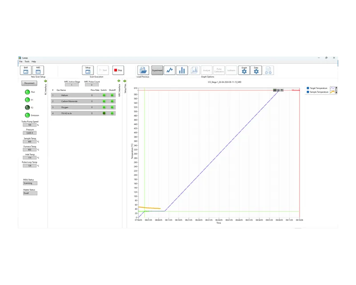The width and height of the screenshot is (356, 285).
Task: Select the Experiment graph view
Action: tap(157, 70)
